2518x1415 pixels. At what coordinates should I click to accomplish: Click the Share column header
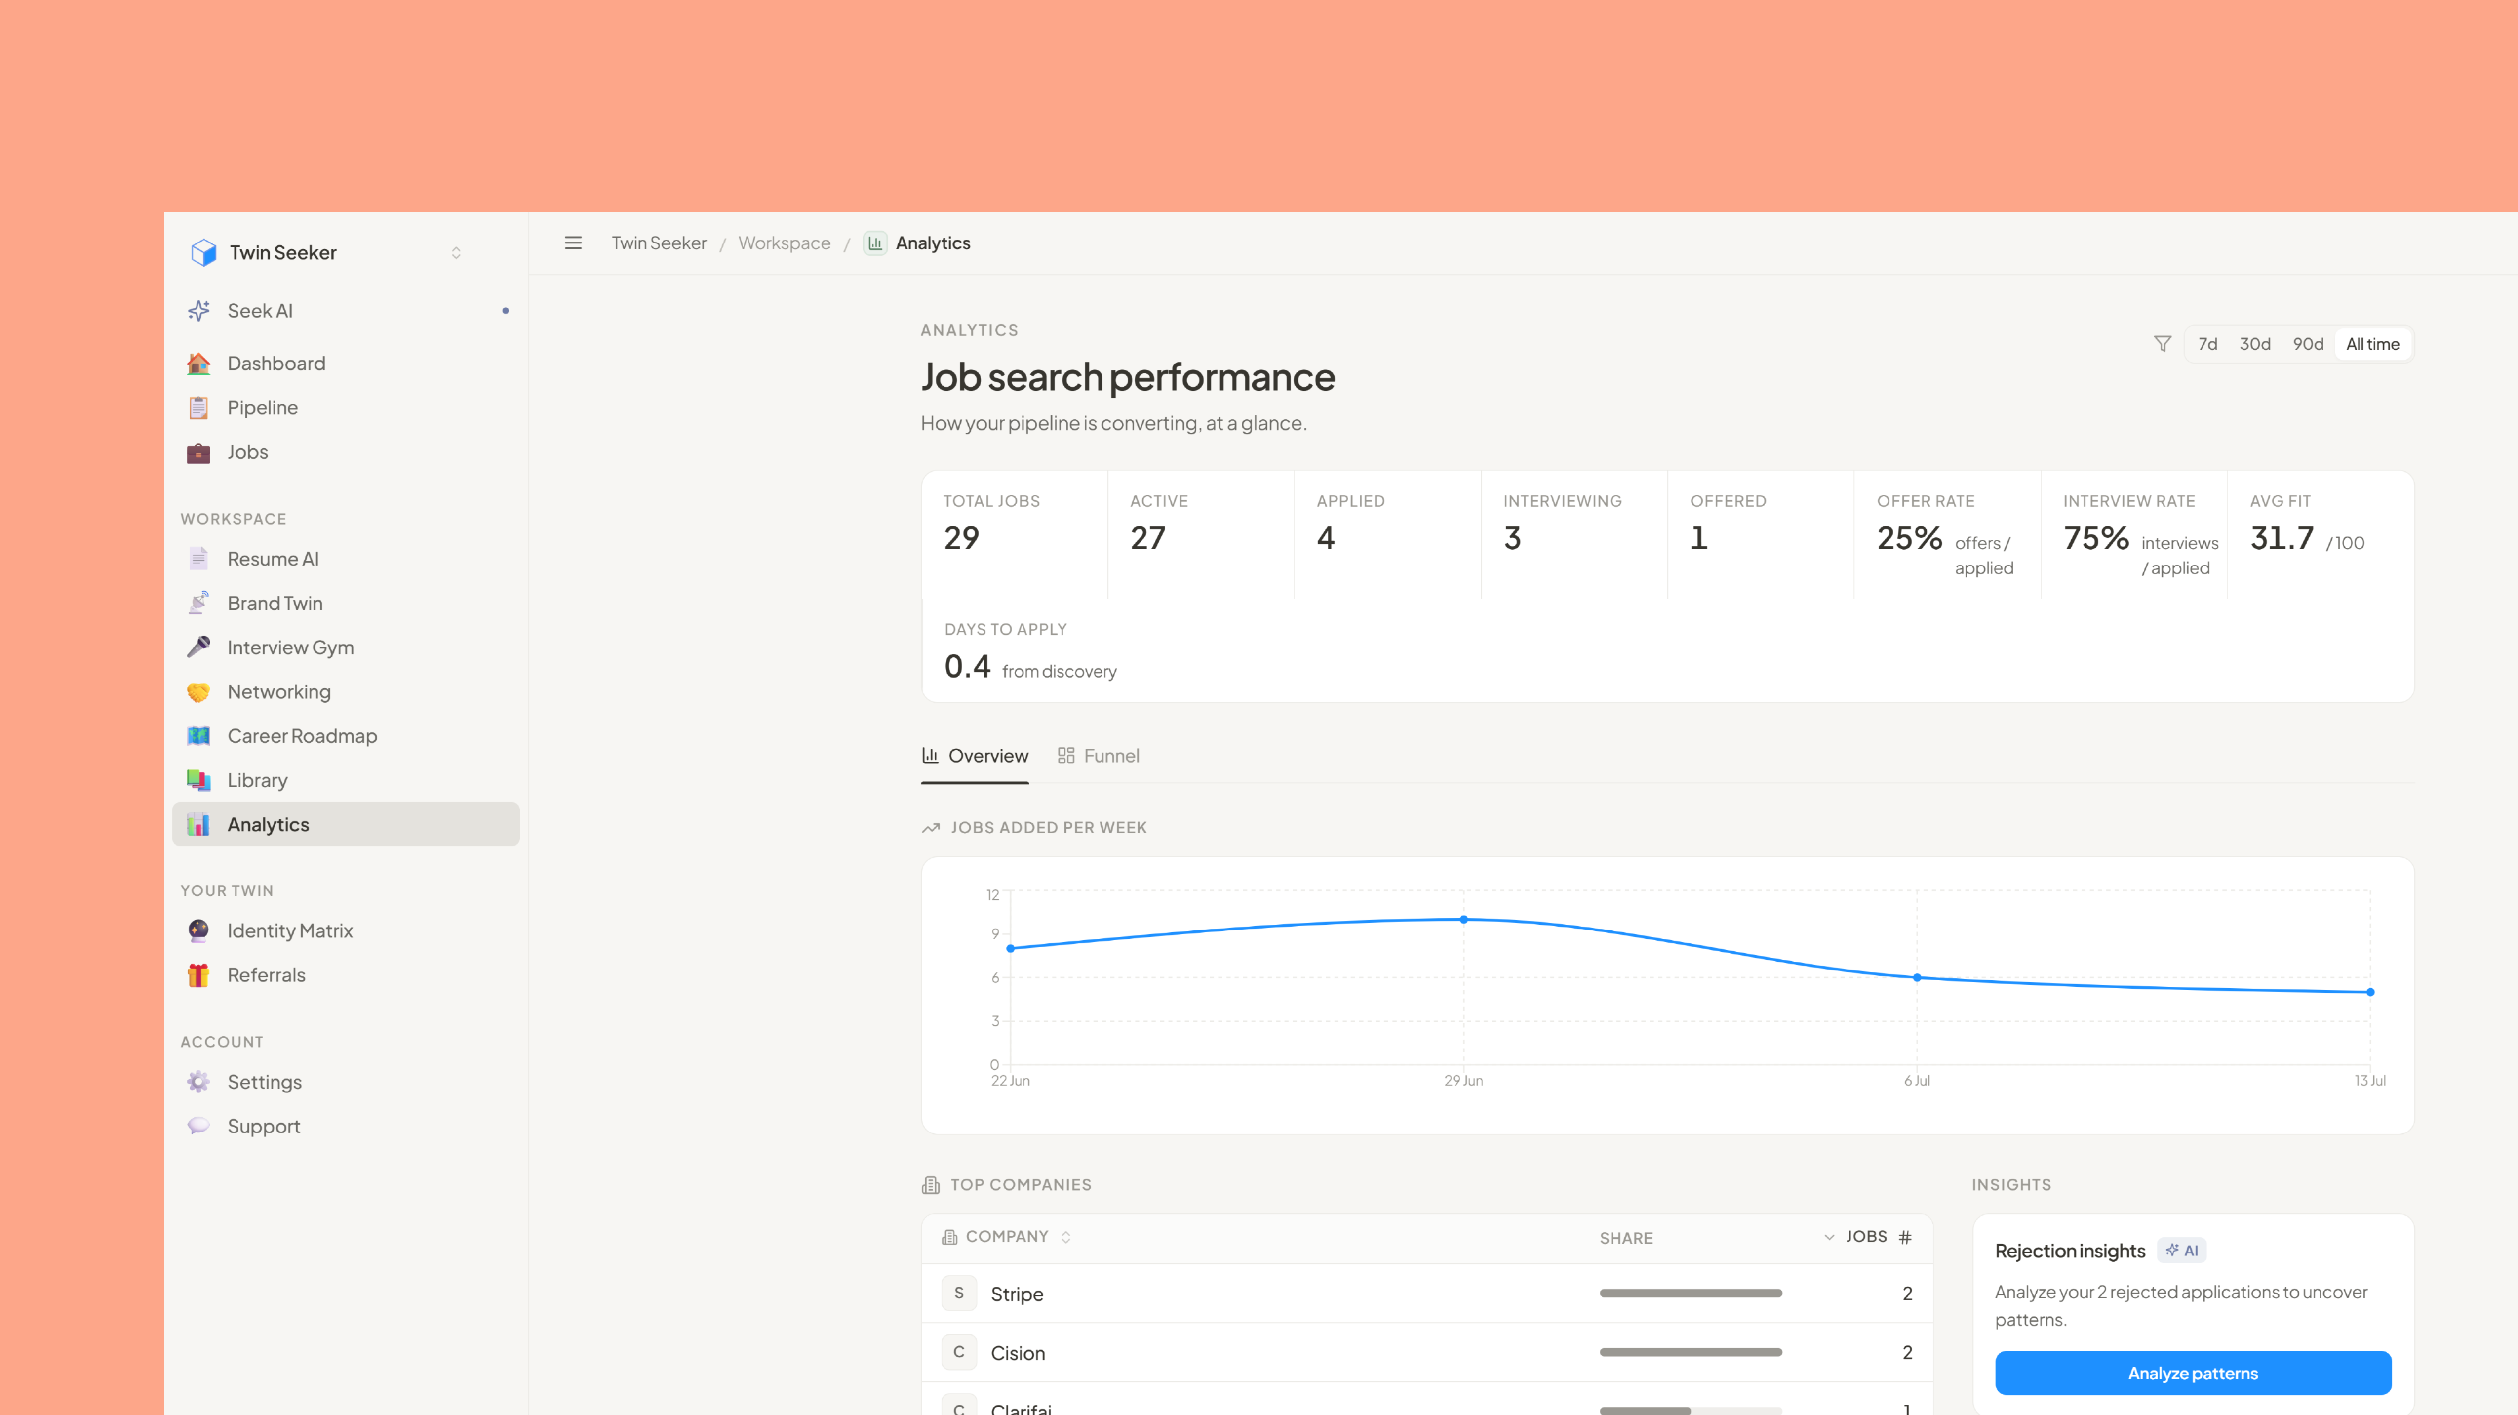coord(1625,1238)
